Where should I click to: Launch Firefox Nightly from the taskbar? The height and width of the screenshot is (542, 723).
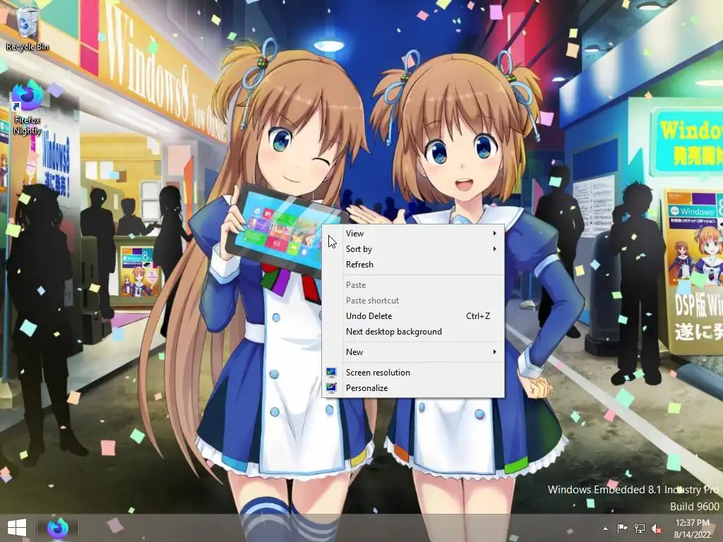[x=58, y=528]
